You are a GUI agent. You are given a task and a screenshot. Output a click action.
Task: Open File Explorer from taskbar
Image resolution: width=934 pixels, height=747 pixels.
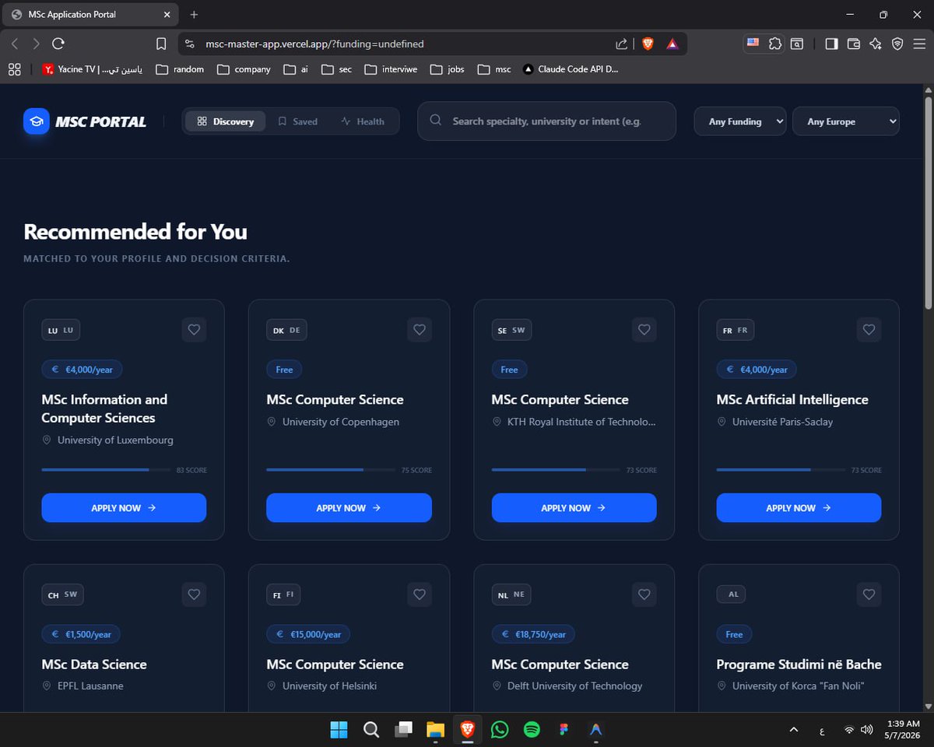(x=435, y=729)
